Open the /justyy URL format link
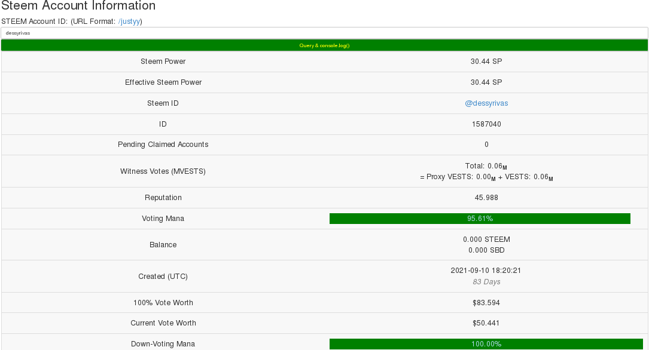 (x=129, y=22)
